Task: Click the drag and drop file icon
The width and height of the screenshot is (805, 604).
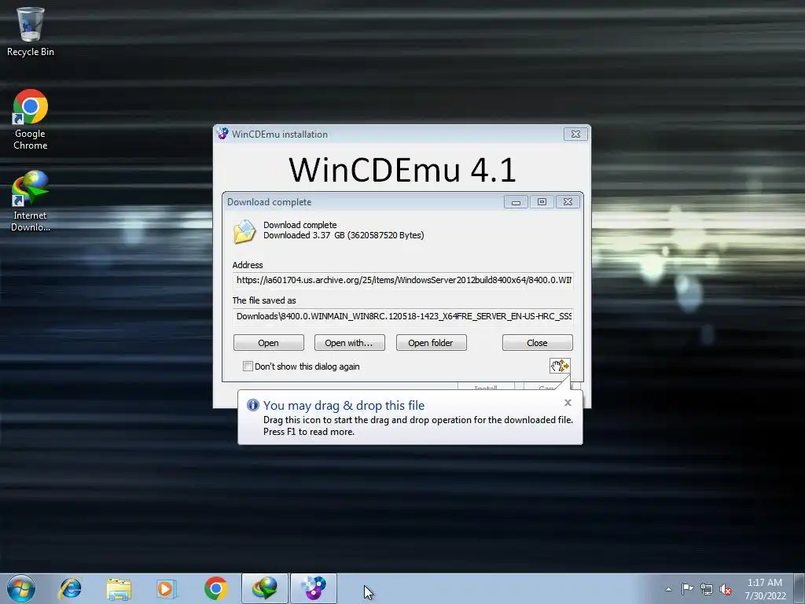Action: click(x=560, y=366)
